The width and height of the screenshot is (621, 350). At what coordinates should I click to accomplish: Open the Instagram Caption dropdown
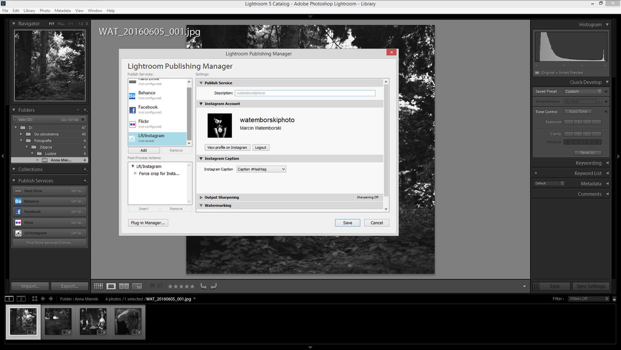(261, 169)
